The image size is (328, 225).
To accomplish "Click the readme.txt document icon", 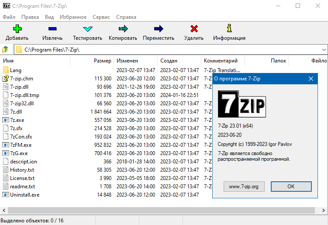I will pyautogui.click(x=6, y=186).
